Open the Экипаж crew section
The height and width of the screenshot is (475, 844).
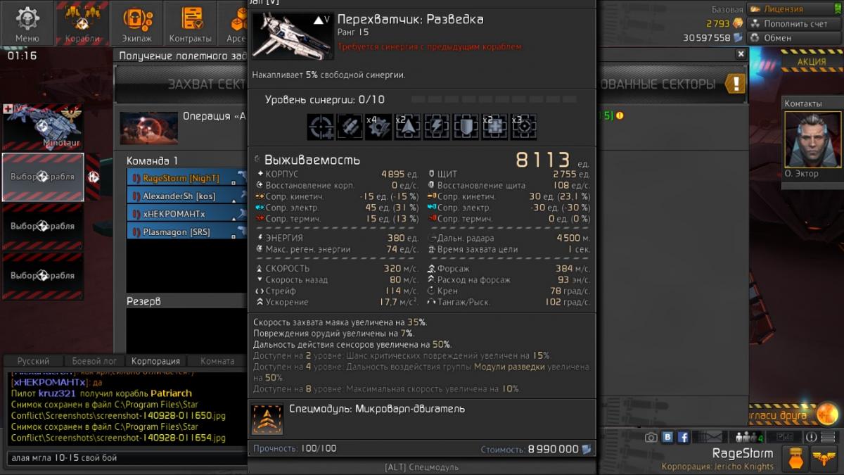(136, 23)
